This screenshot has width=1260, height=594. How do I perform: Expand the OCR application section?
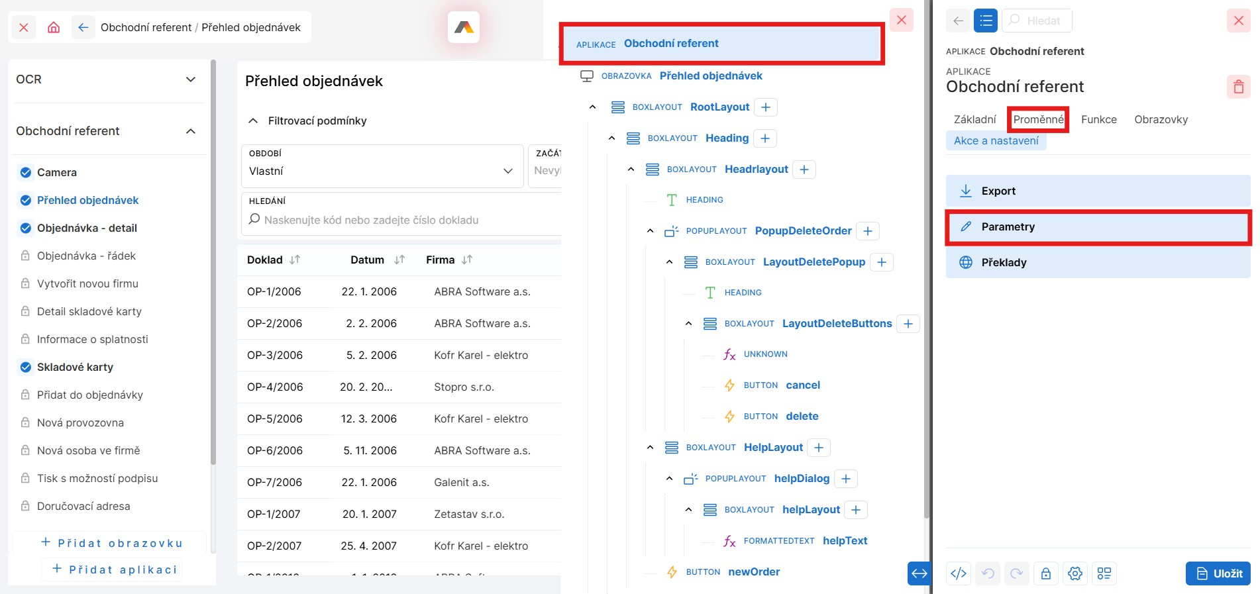click(x=191, y=79)
